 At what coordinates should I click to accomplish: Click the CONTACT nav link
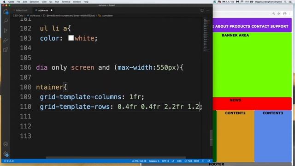(x=260, y=26)
